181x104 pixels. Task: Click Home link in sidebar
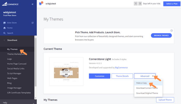point(10,28)
